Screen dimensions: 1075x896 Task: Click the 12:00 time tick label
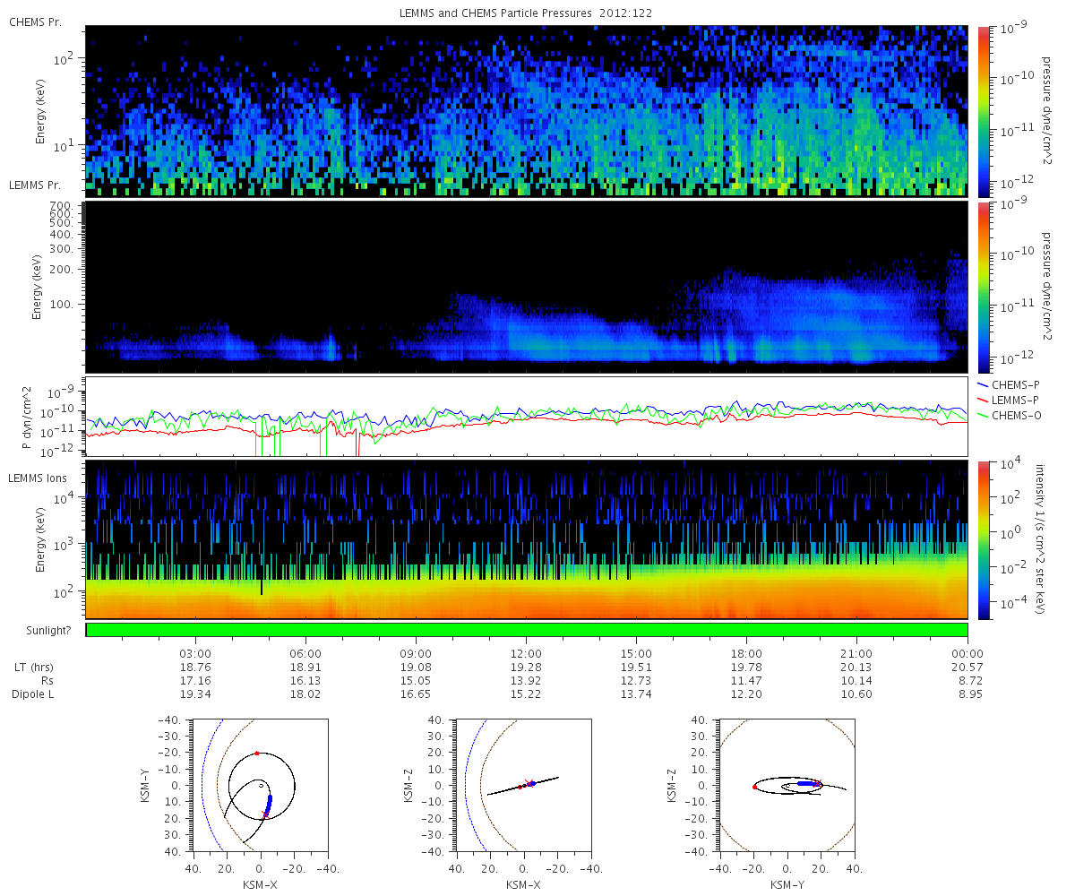(526, 653)
